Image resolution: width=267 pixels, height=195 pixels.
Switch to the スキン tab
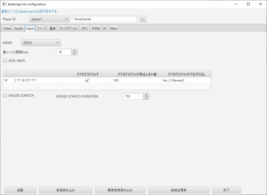pos(84,28)
